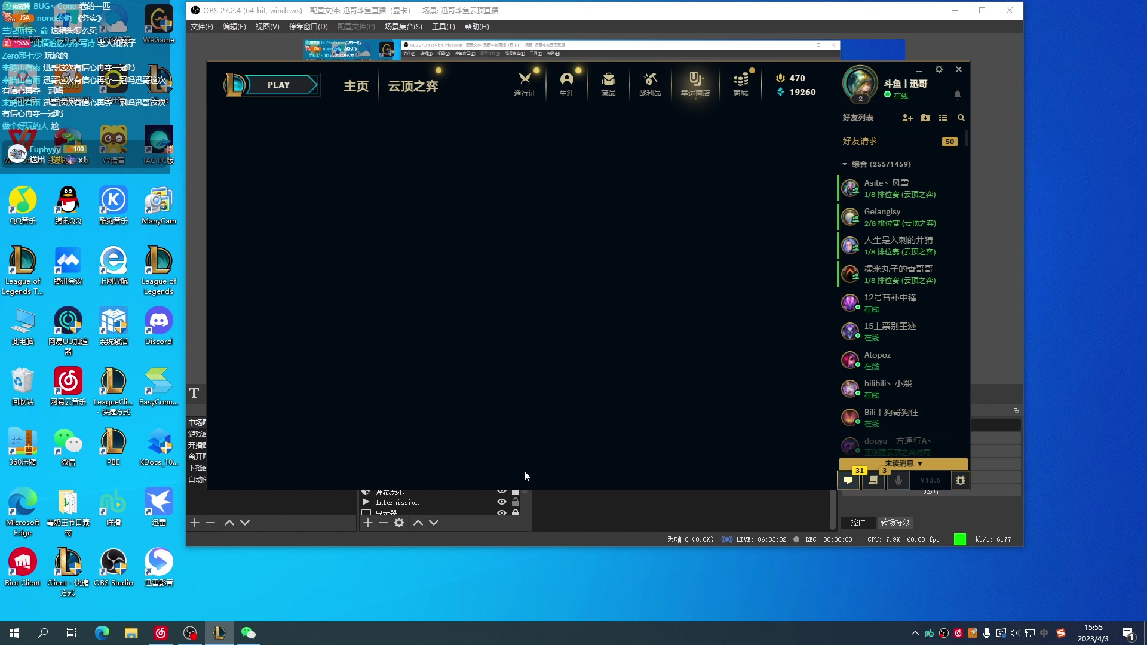The width and height of the screenshot is (1147, 645).
Task: Click the Riot Client desktop shortcut
Action: 23,568
